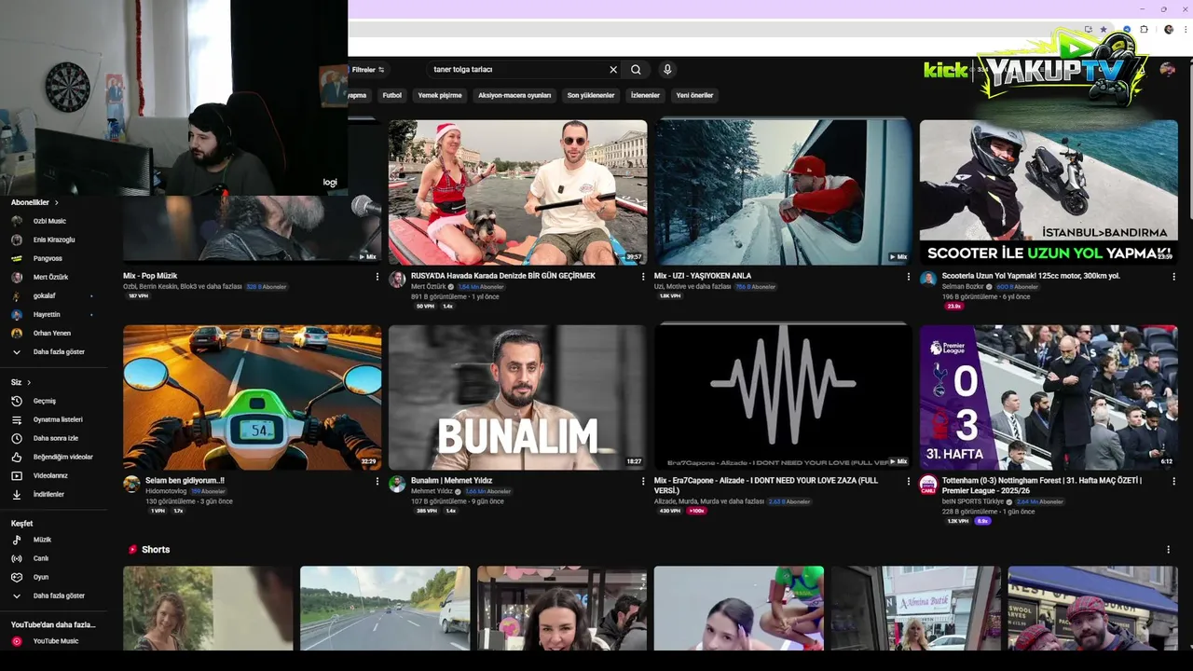Viewport: 1193px width, 671px height.
Task: Expand the Siz section arrow
Action: pos(29,382)
